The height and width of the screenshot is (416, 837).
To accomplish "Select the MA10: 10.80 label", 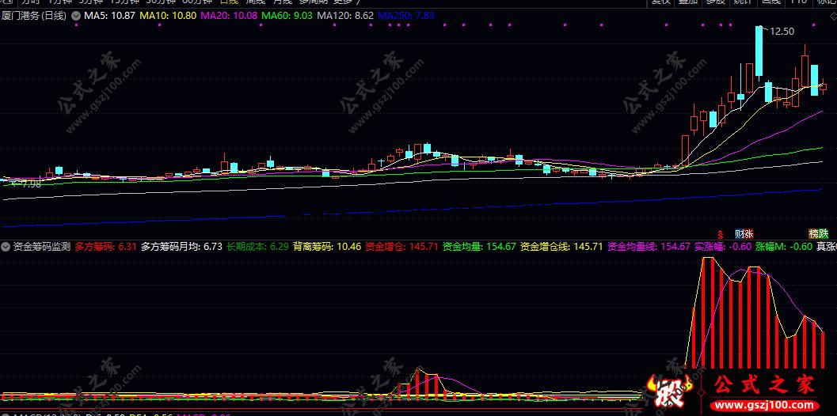I will [x=168, y=16].
